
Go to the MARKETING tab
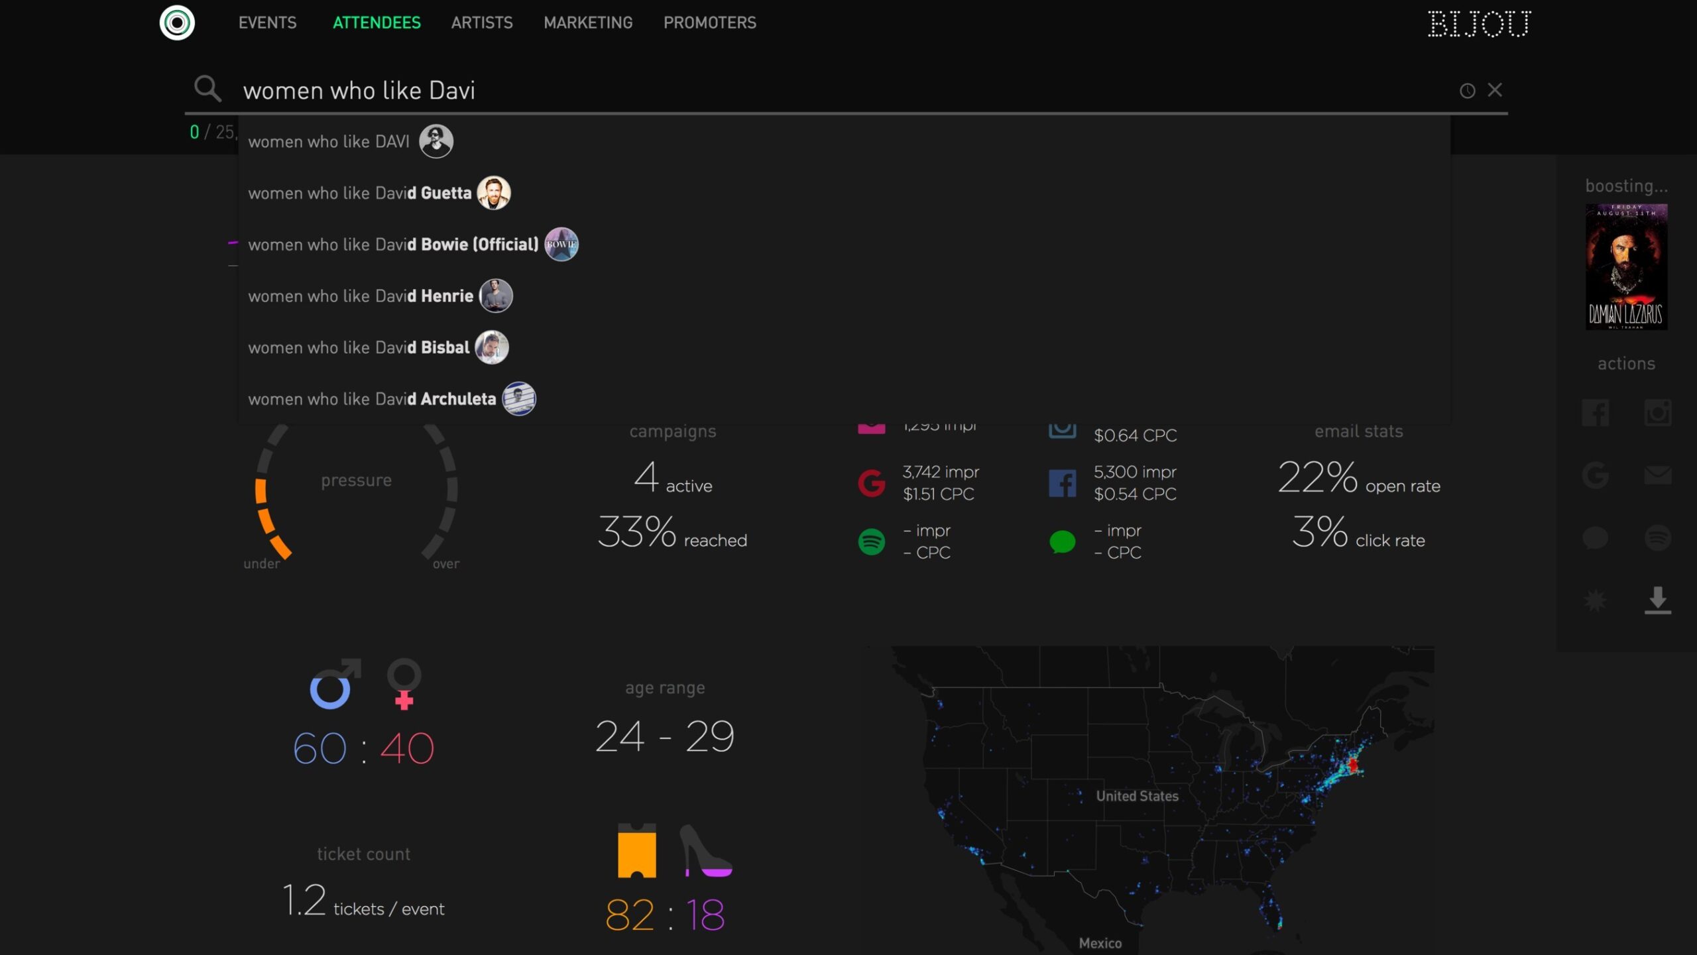click(x=588, y=23)
